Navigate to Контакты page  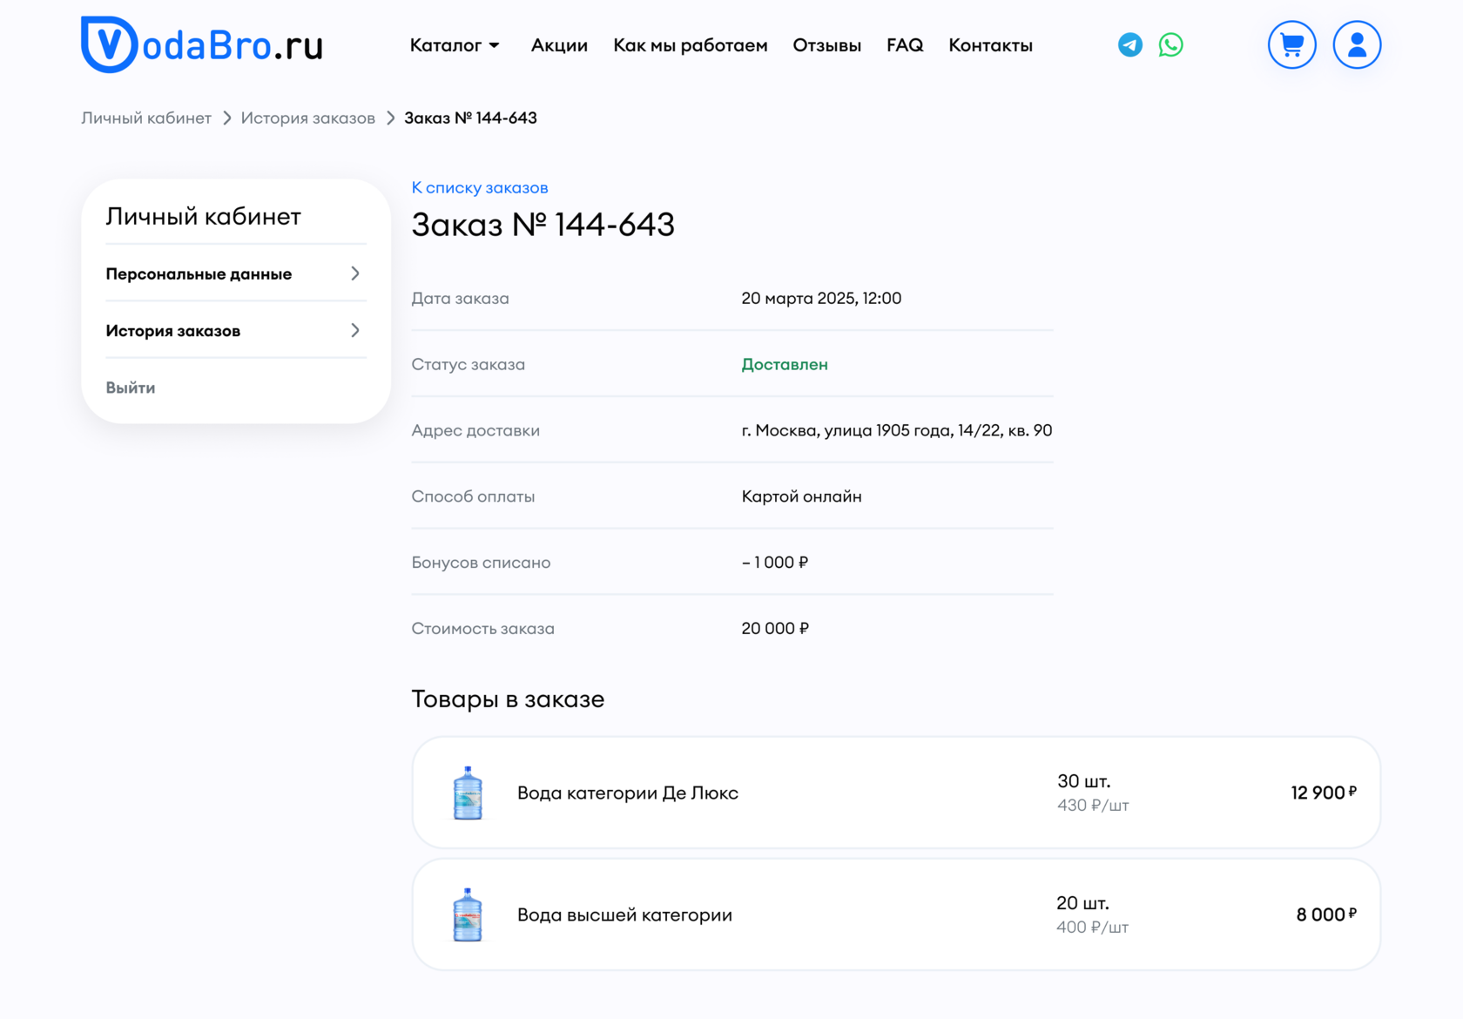tap(990, 45)
